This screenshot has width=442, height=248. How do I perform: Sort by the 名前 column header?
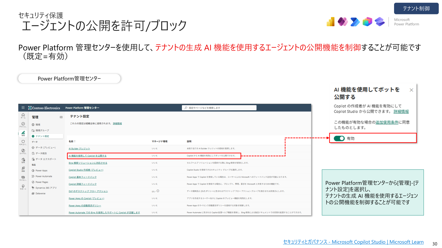click(x=72, y=141)
